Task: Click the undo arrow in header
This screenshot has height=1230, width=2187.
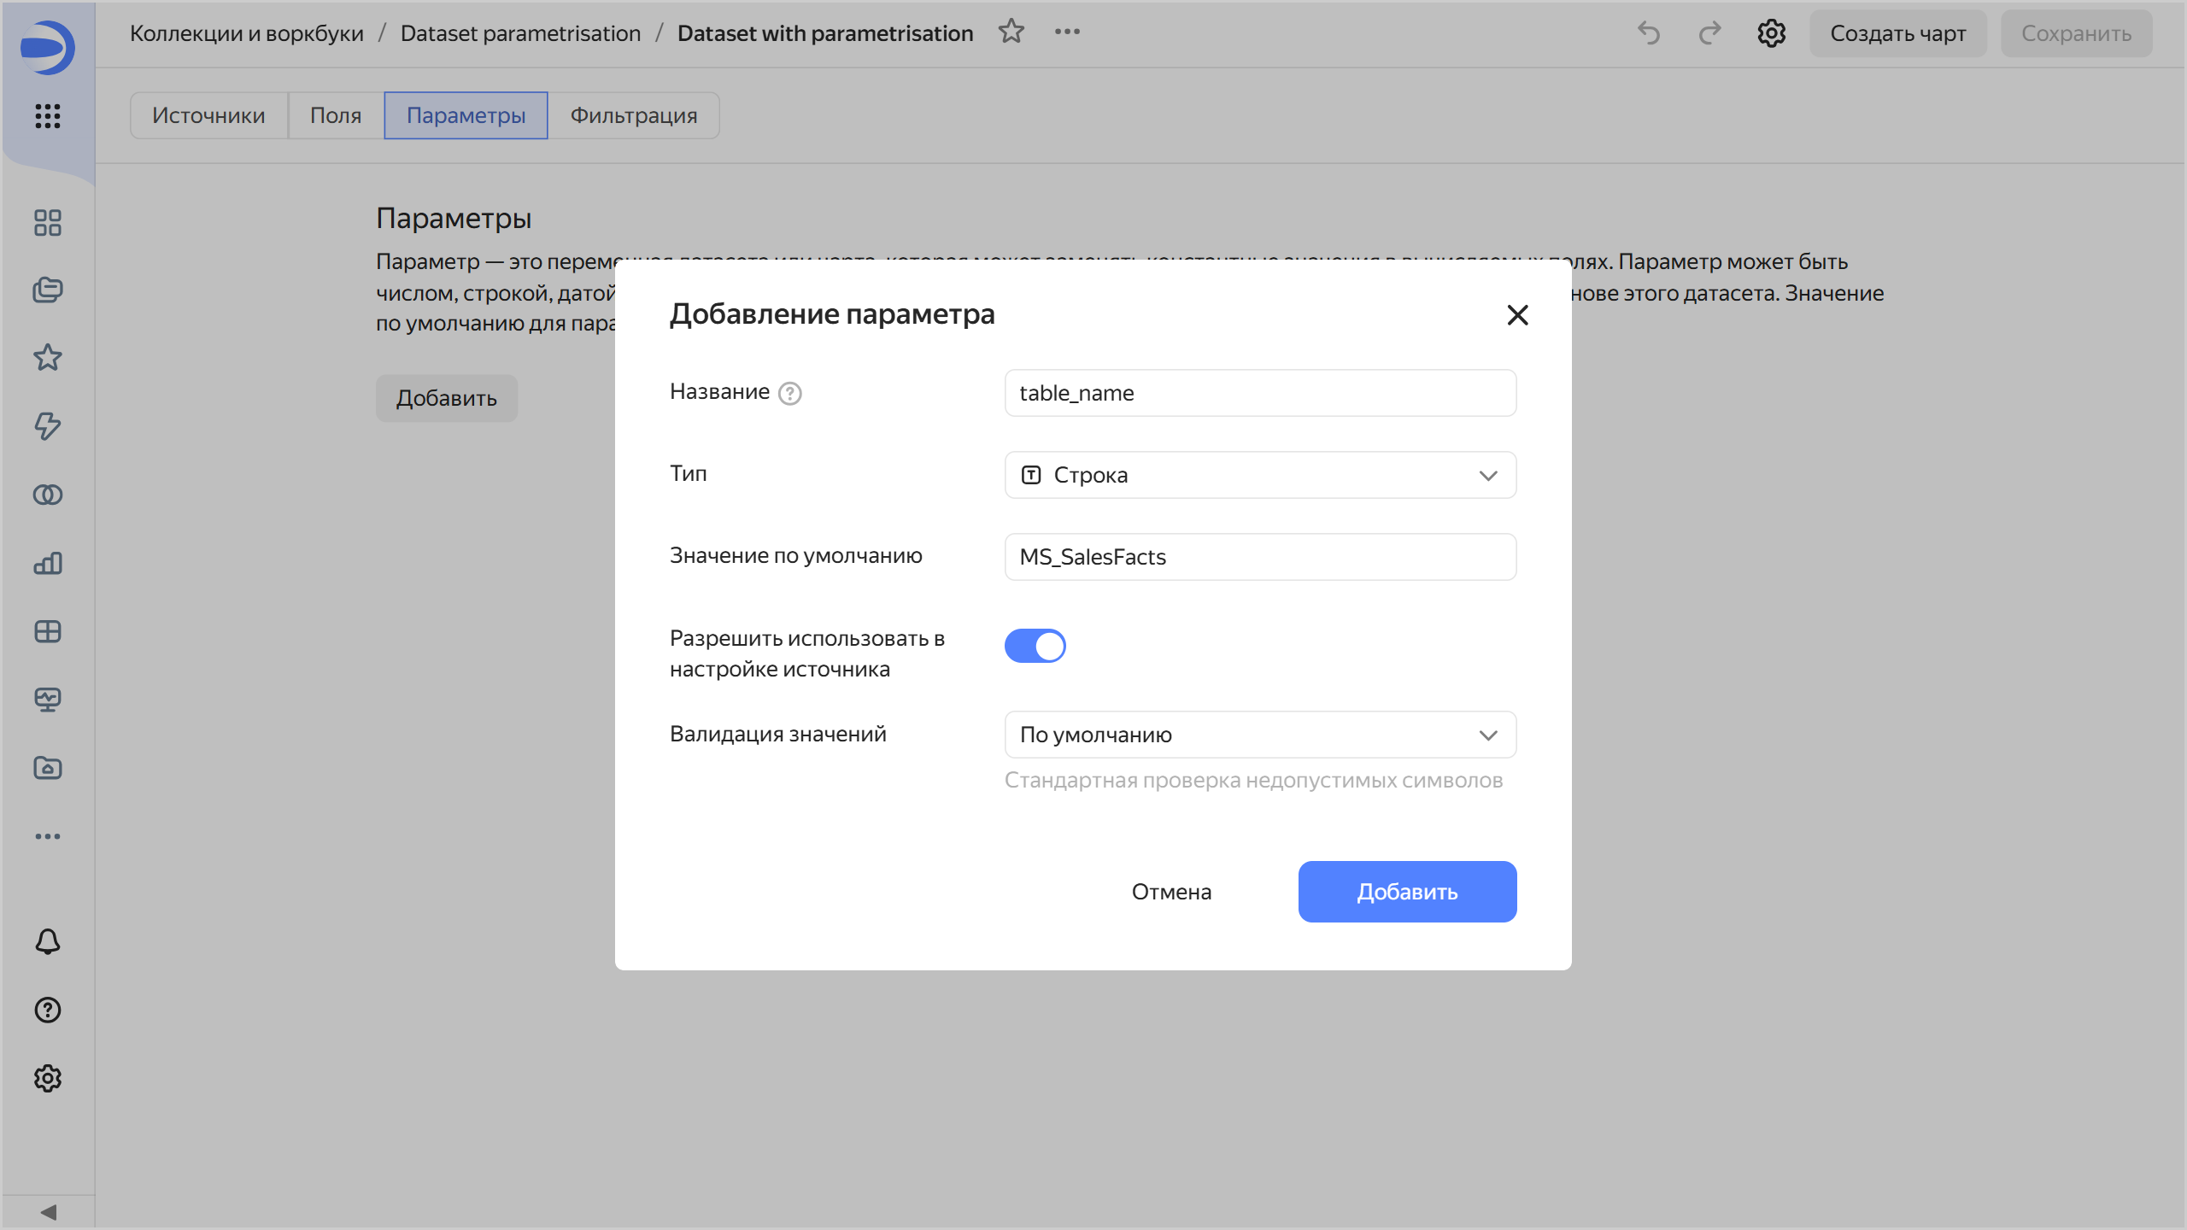Action: [x=1649, y=33]
